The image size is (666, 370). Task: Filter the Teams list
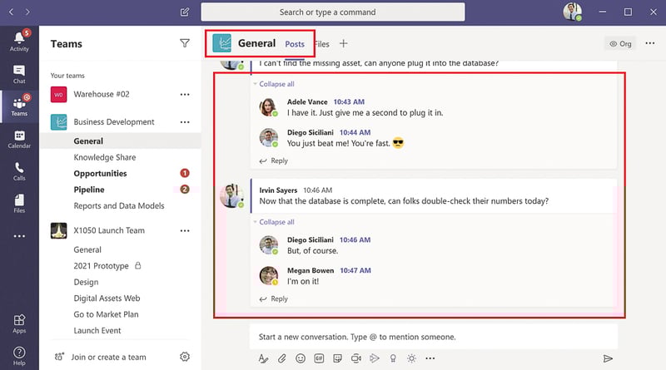[x=184, y=43]
